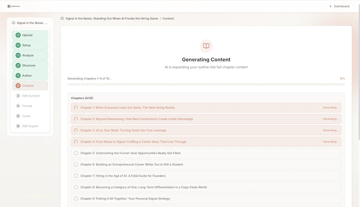This screenshot has height=207, width=360.
Task: Click Format step icon
Action: (18, 106)
